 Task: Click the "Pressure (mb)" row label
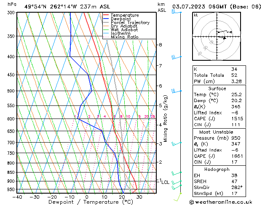pyautogui.click(x=211, y=138)
